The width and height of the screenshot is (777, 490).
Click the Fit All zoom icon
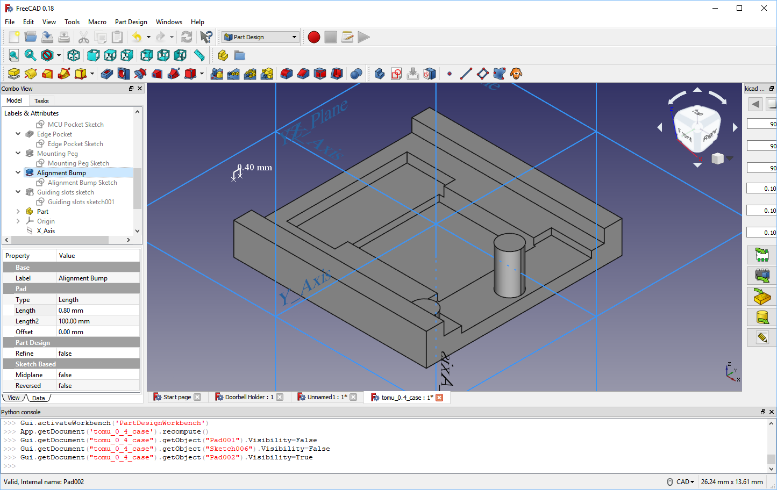[13, 55]
